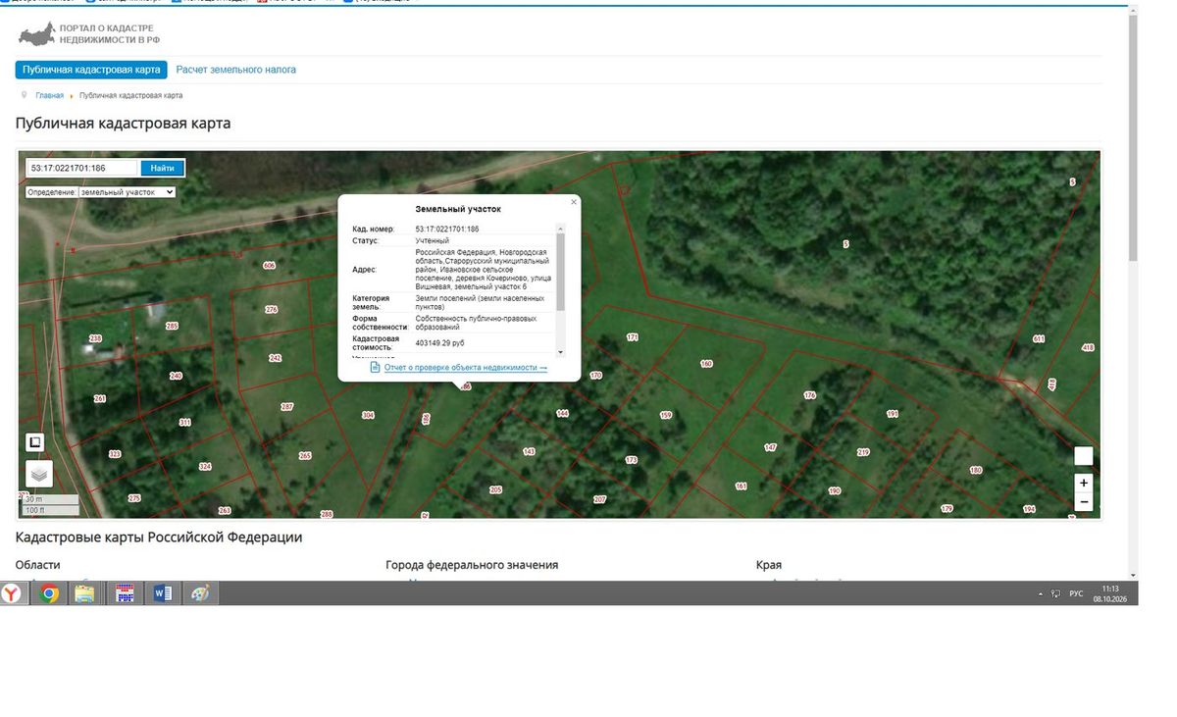The image size is (1177, 717).
Task: Select parcel 324 on the cadastral map
Action: coord(205,466)
